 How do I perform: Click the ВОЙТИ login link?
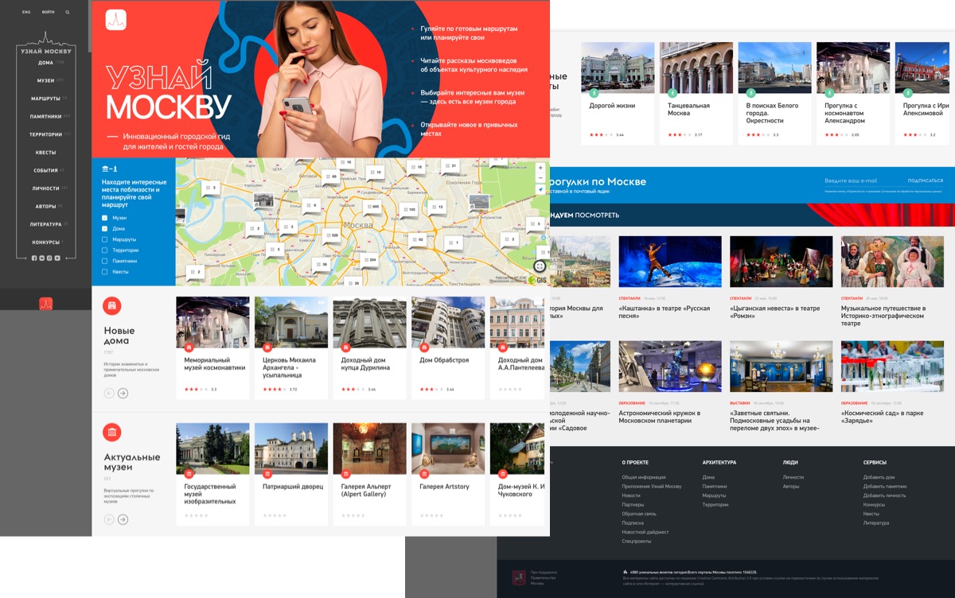(49, 13)
